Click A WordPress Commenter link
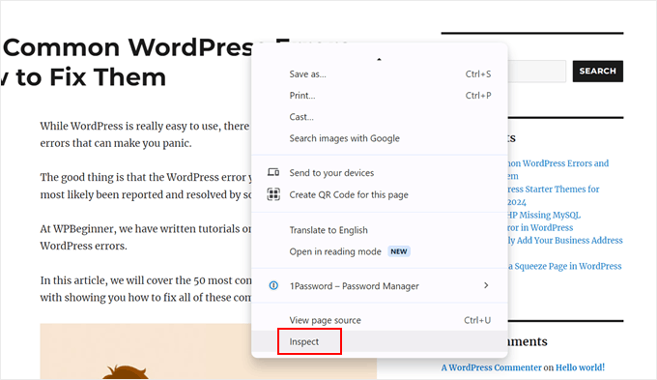657x380 pixels. coord(491,367)
